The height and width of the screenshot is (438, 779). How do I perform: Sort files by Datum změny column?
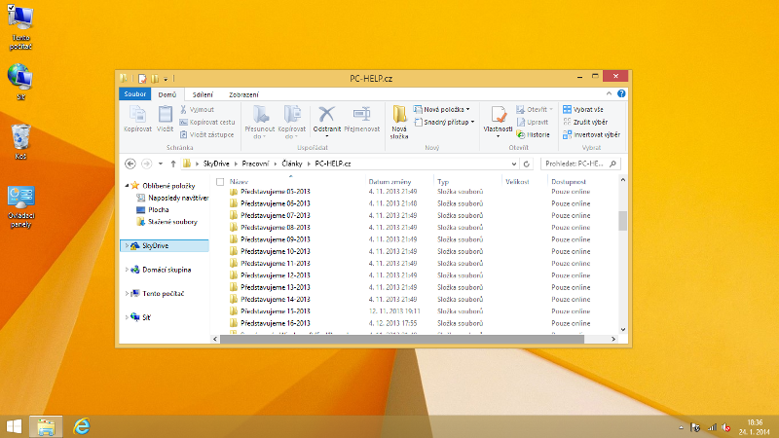point(389,182)
